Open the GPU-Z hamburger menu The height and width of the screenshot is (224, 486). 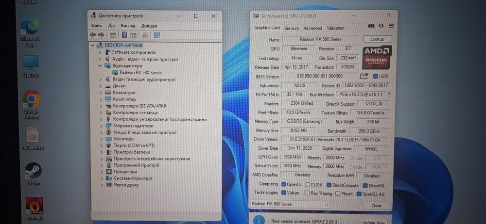tap(391, 26)
